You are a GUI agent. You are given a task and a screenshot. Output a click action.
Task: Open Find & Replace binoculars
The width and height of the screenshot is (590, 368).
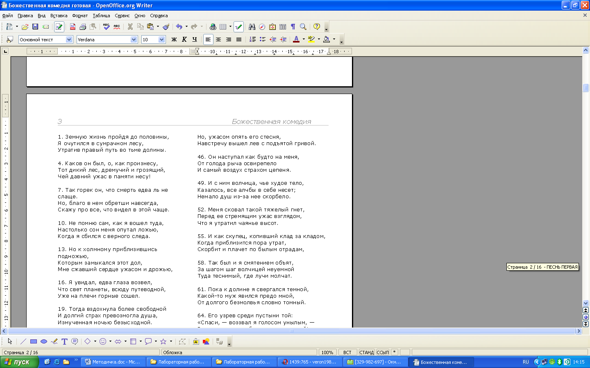pos(252,27)
